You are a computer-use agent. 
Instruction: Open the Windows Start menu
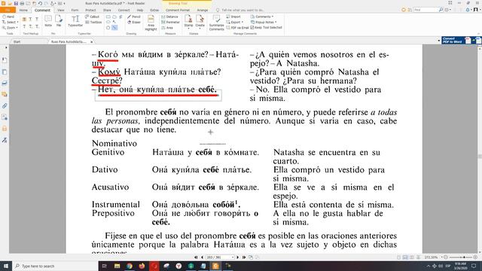(x=6, y=266)
